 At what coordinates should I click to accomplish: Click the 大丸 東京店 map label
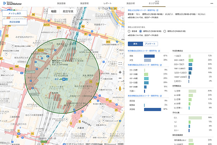pyautogui.click(x=88, y=76)
